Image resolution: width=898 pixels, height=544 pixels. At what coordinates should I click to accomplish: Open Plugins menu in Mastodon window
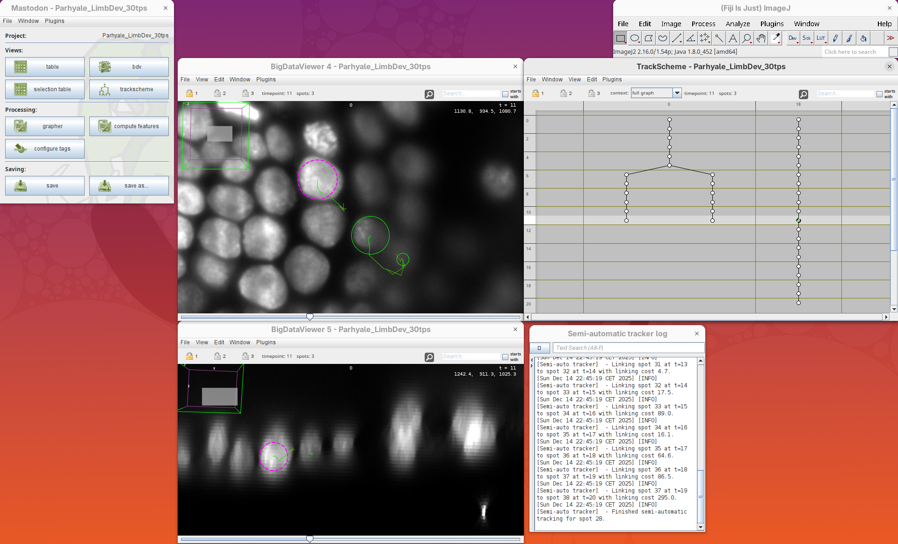(54, 21)
